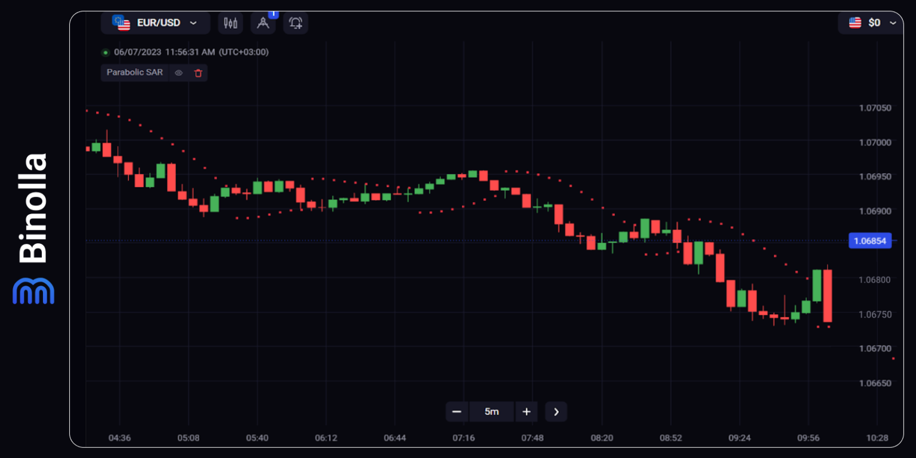
Task: Click the 1.06650 price axis label
Action: pyautogui.click(x=875, y=383)
